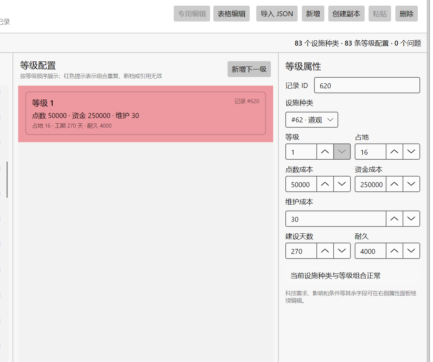Increase 点数成本 using the up arrow
The height and width of the screenshot is (362, 433).
pyautogui.click(x=325, y=184)
